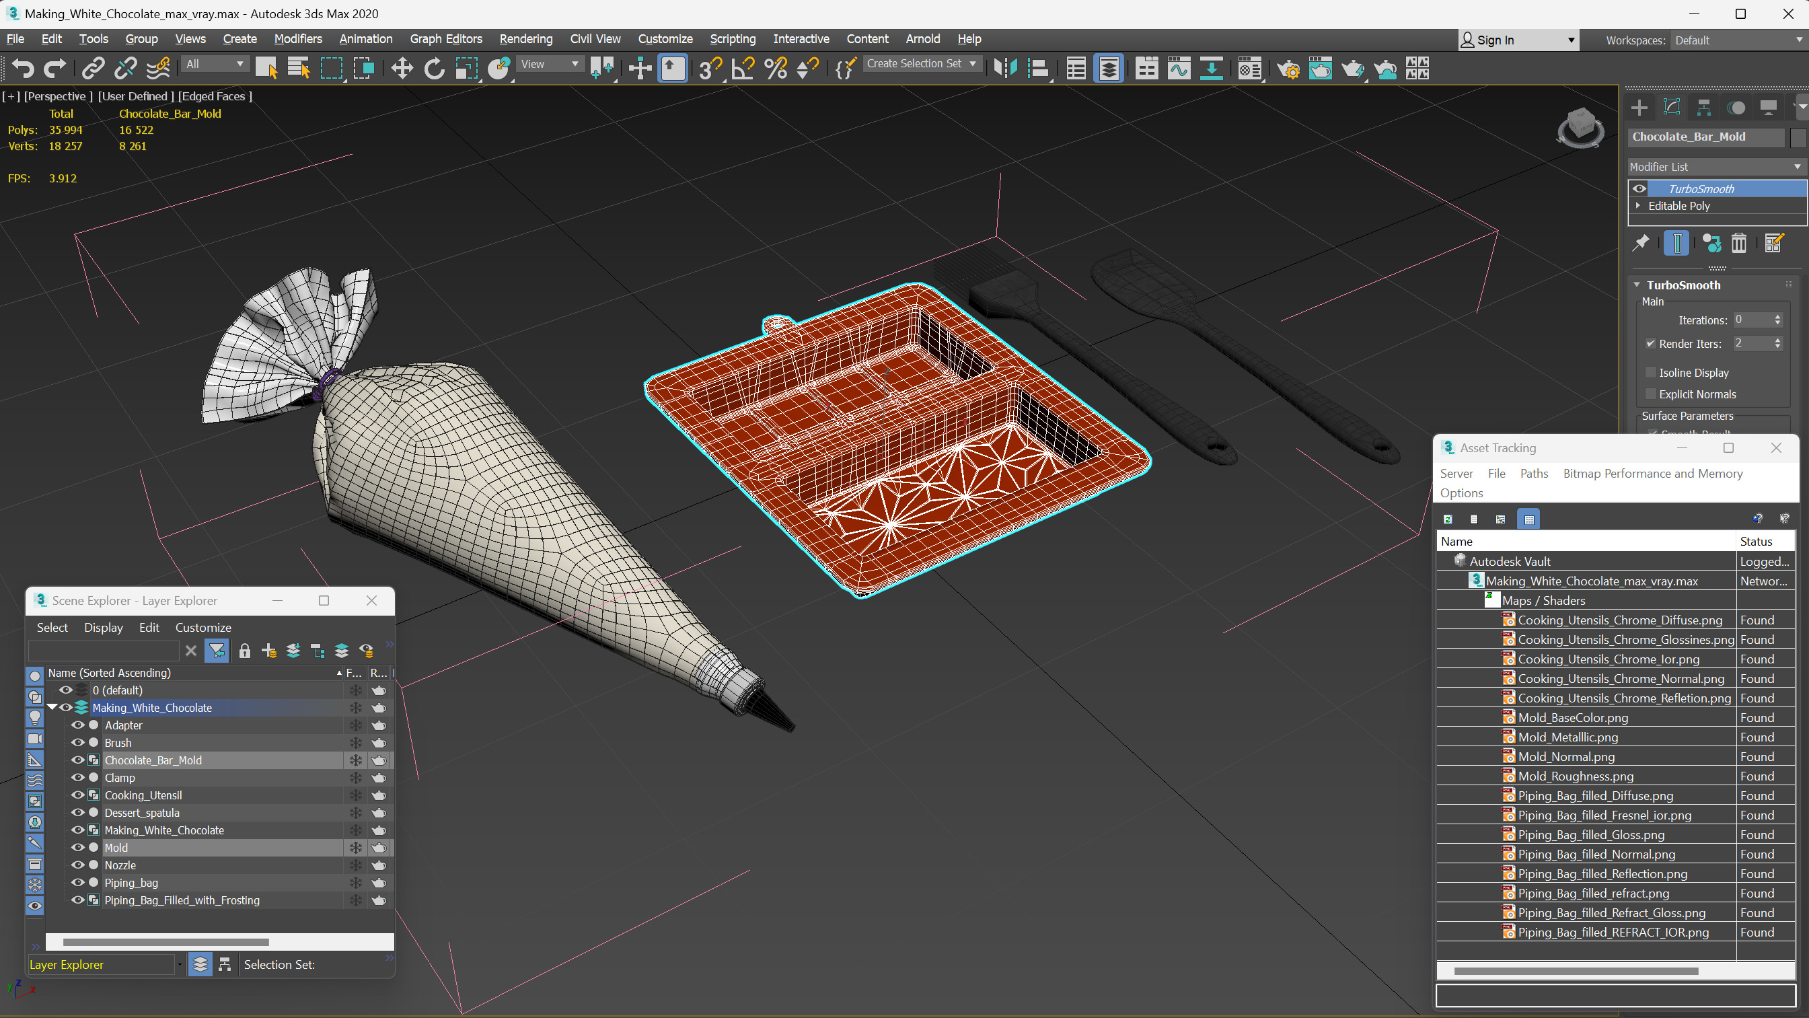Click the Undo arrow icon
This screenshot has width=1809, height=1018.
(x=22, y=68)
